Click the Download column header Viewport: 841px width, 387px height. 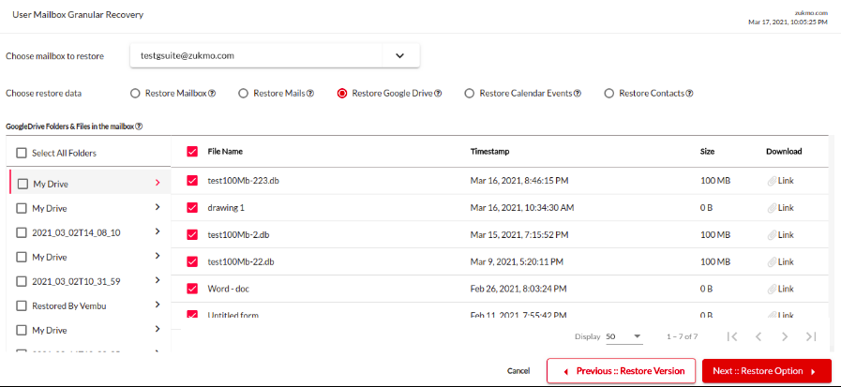tap(784, 152)
